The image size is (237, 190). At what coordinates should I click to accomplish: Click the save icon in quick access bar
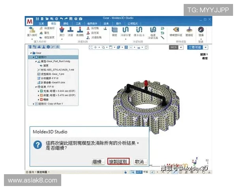[38, 19]
